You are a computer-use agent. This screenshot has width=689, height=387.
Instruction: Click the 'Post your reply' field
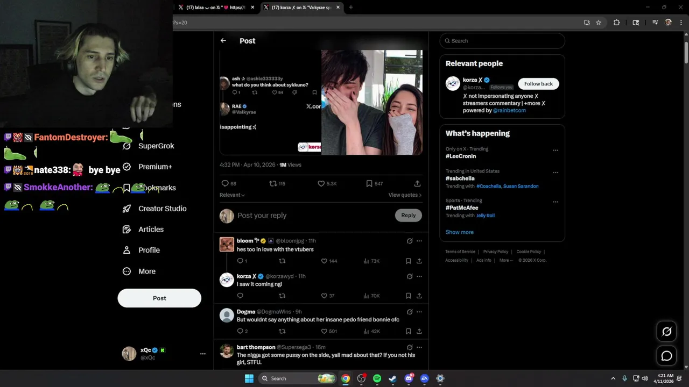pos(314,216)
